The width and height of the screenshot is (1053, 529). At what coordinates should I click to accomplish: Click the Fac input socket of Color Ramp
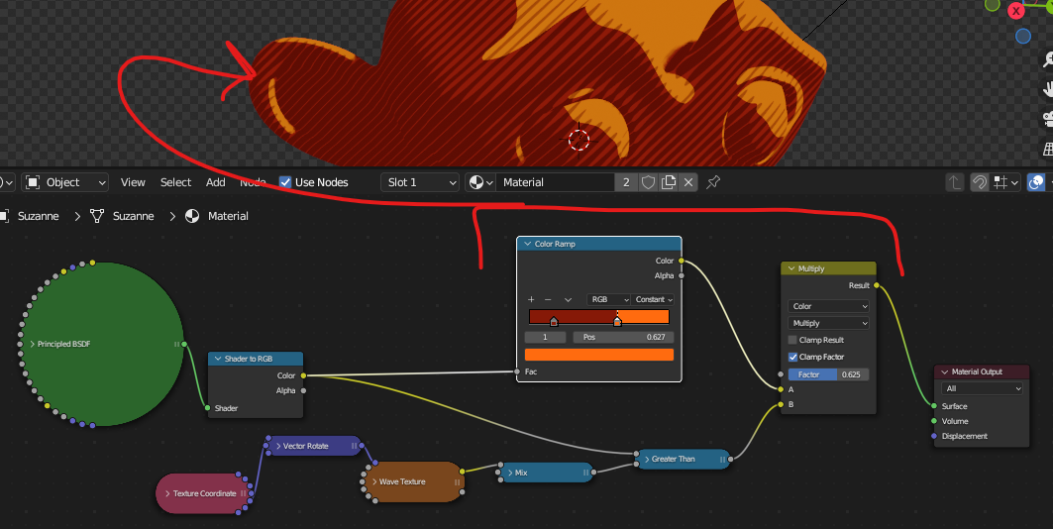[516, 371]
